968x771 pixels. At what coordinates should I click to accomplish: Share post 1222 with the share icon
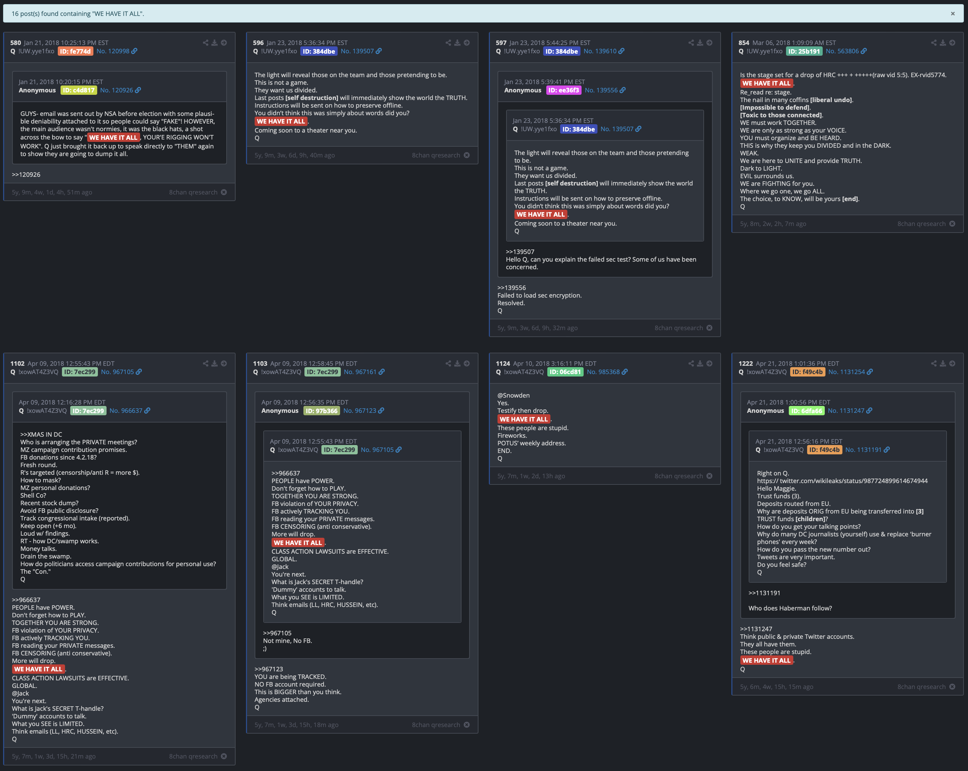tap(934, 363)
